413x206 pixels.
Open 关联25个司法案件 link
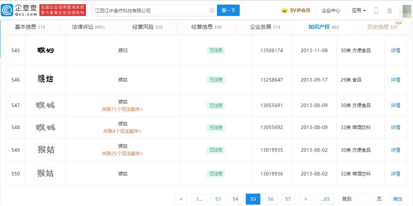(x=123, y=154)
